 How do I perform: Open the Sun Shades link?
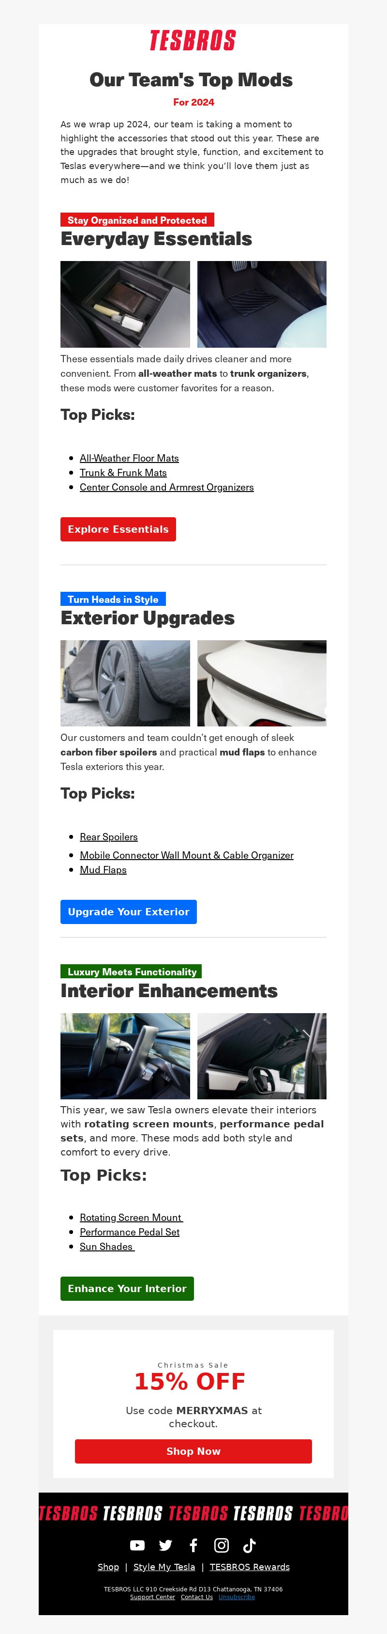click(107, 1247)
